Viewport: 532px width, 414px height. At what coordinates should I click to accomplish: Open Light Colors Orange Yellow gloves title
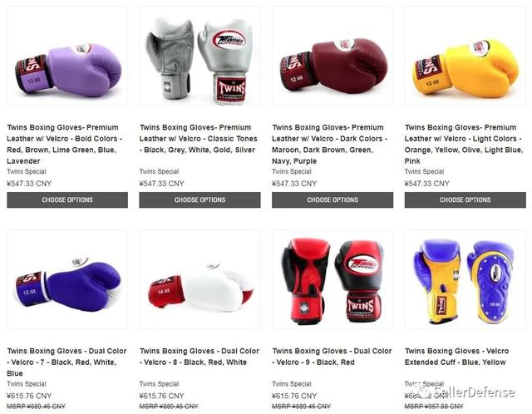pos(464,144)
